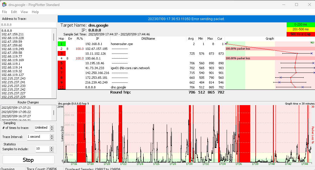Select 102.67.159.211 in the address list
This screenshot has width=315, height=170.
[x=12, y=34]
